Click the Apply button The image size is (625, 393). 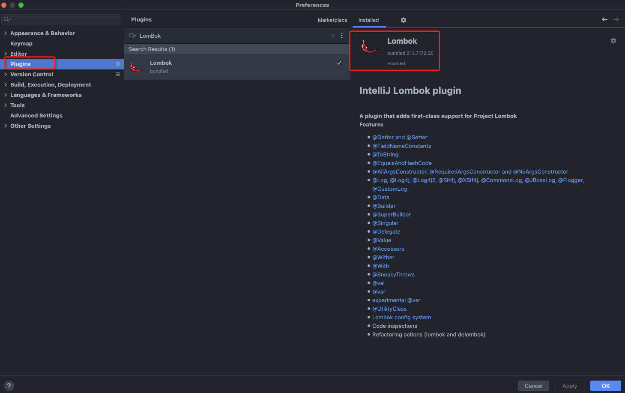pyautogui.click(x=570, y=386)
